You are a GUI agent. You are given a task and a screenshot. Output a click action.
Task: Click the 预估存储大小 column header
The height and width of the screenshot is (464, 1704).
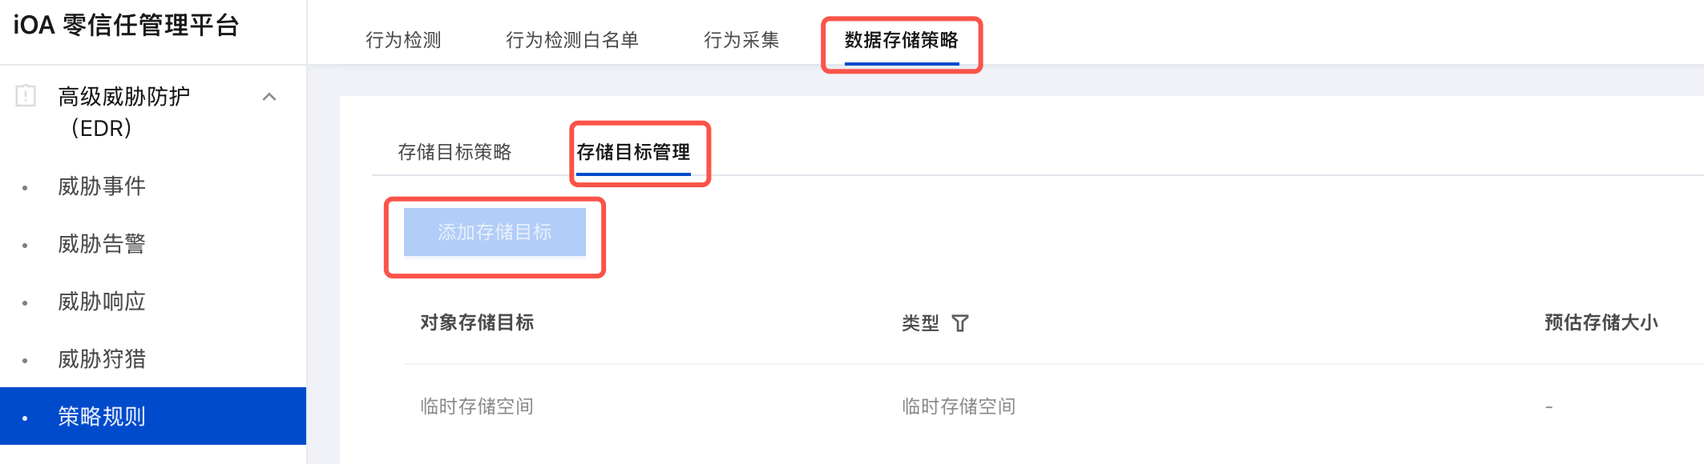(1601, 322)
